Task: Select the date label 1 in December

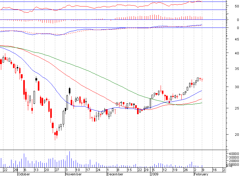Action: tap(108, 170)
